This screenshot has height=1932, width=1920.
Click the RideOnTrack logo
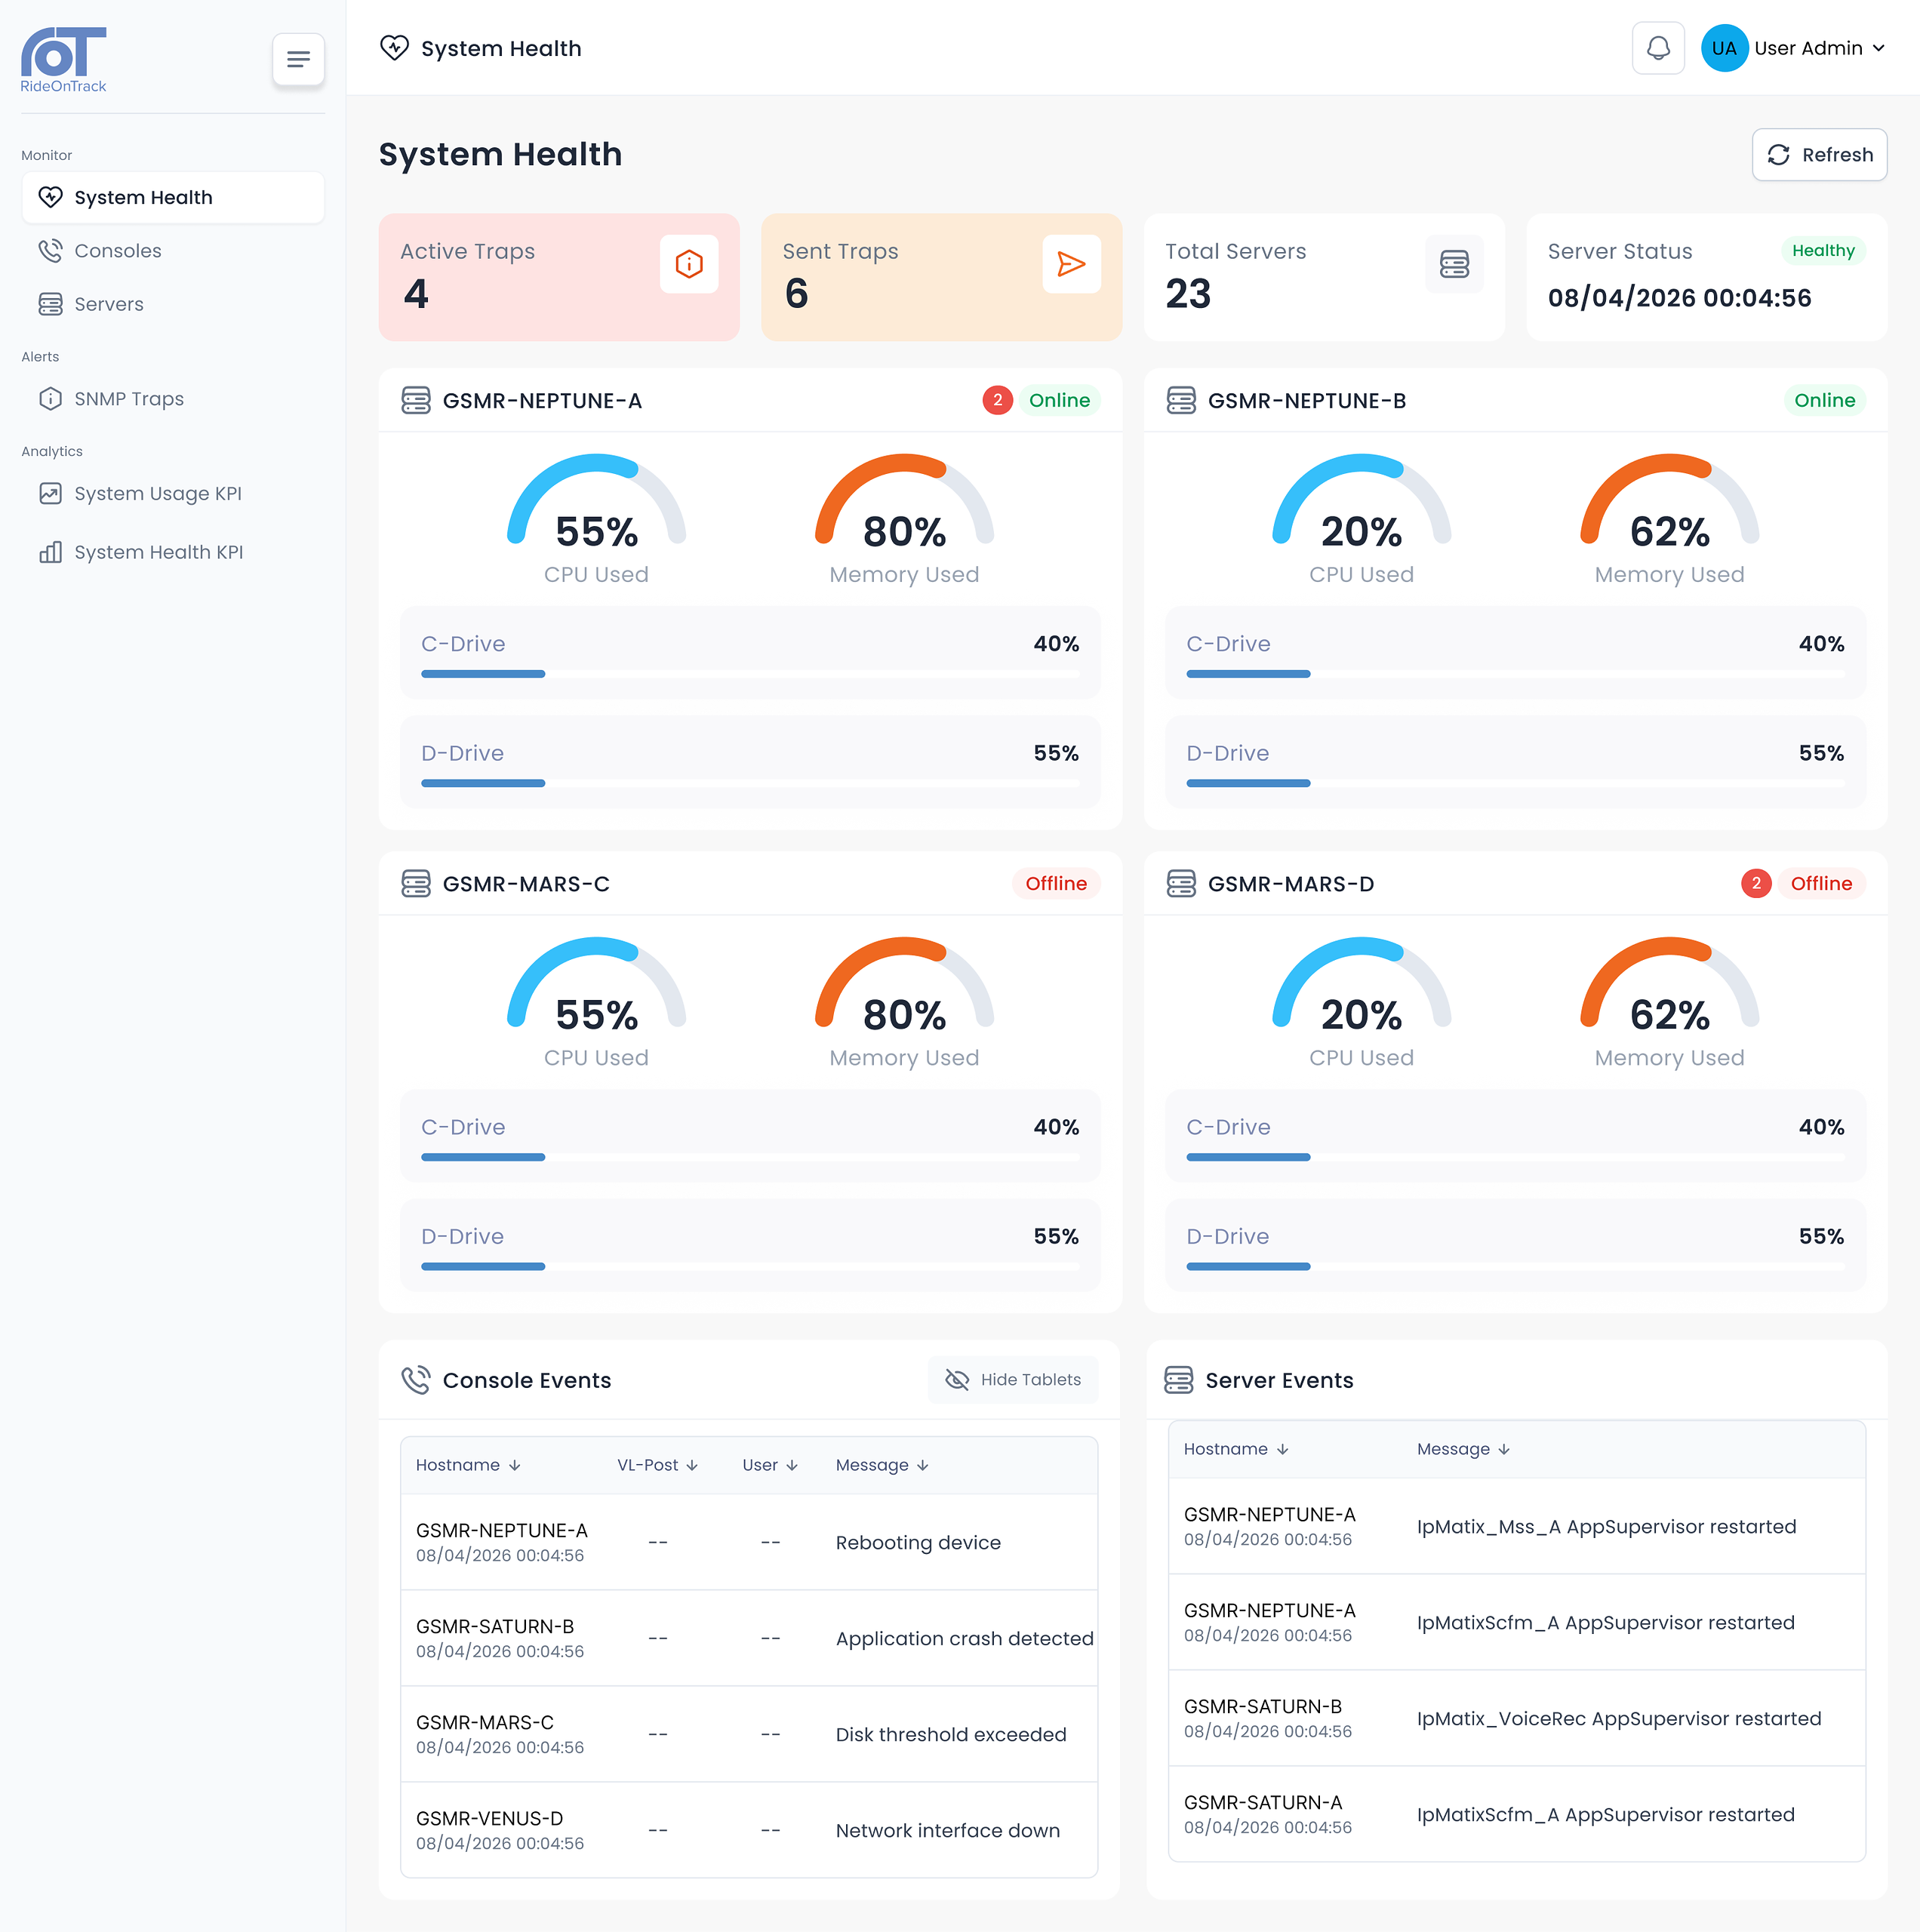pos(63,60)
